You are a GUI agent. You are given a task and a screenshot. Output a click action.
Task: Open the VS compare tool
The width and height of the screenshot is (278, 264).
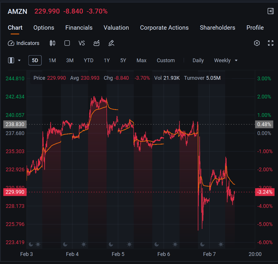82,43
